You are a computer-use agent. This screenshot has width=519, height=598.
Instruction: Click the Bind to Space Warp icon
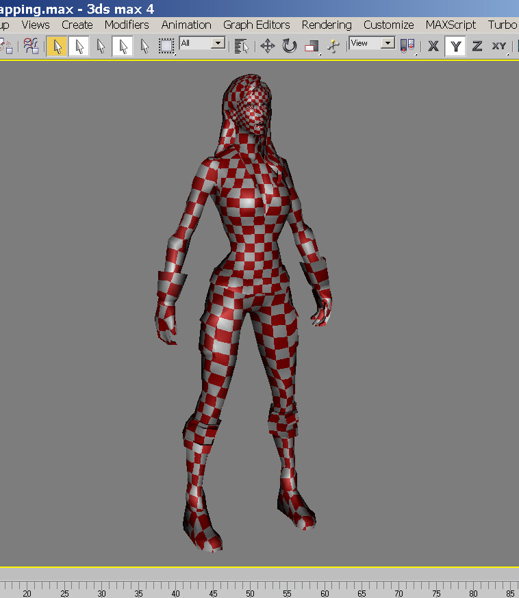[31, 47]
